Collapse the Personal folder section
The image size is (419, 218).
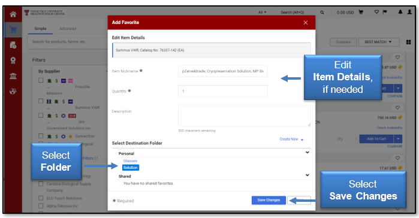(308, 152)
